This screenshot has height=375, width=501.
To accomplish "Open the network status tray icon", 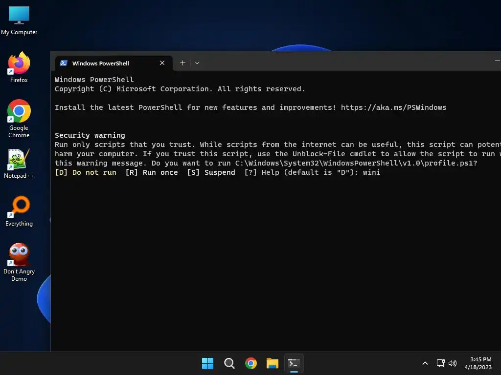I will [x=441, y=363].
